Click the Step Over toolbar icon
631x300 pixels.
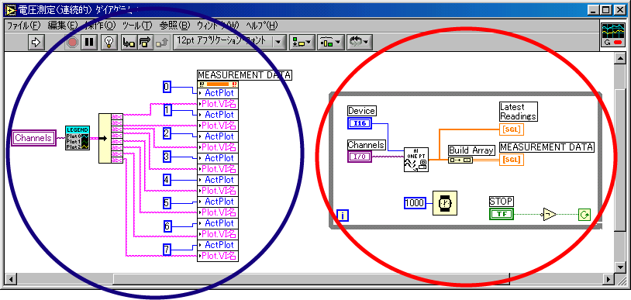point(145,42)
